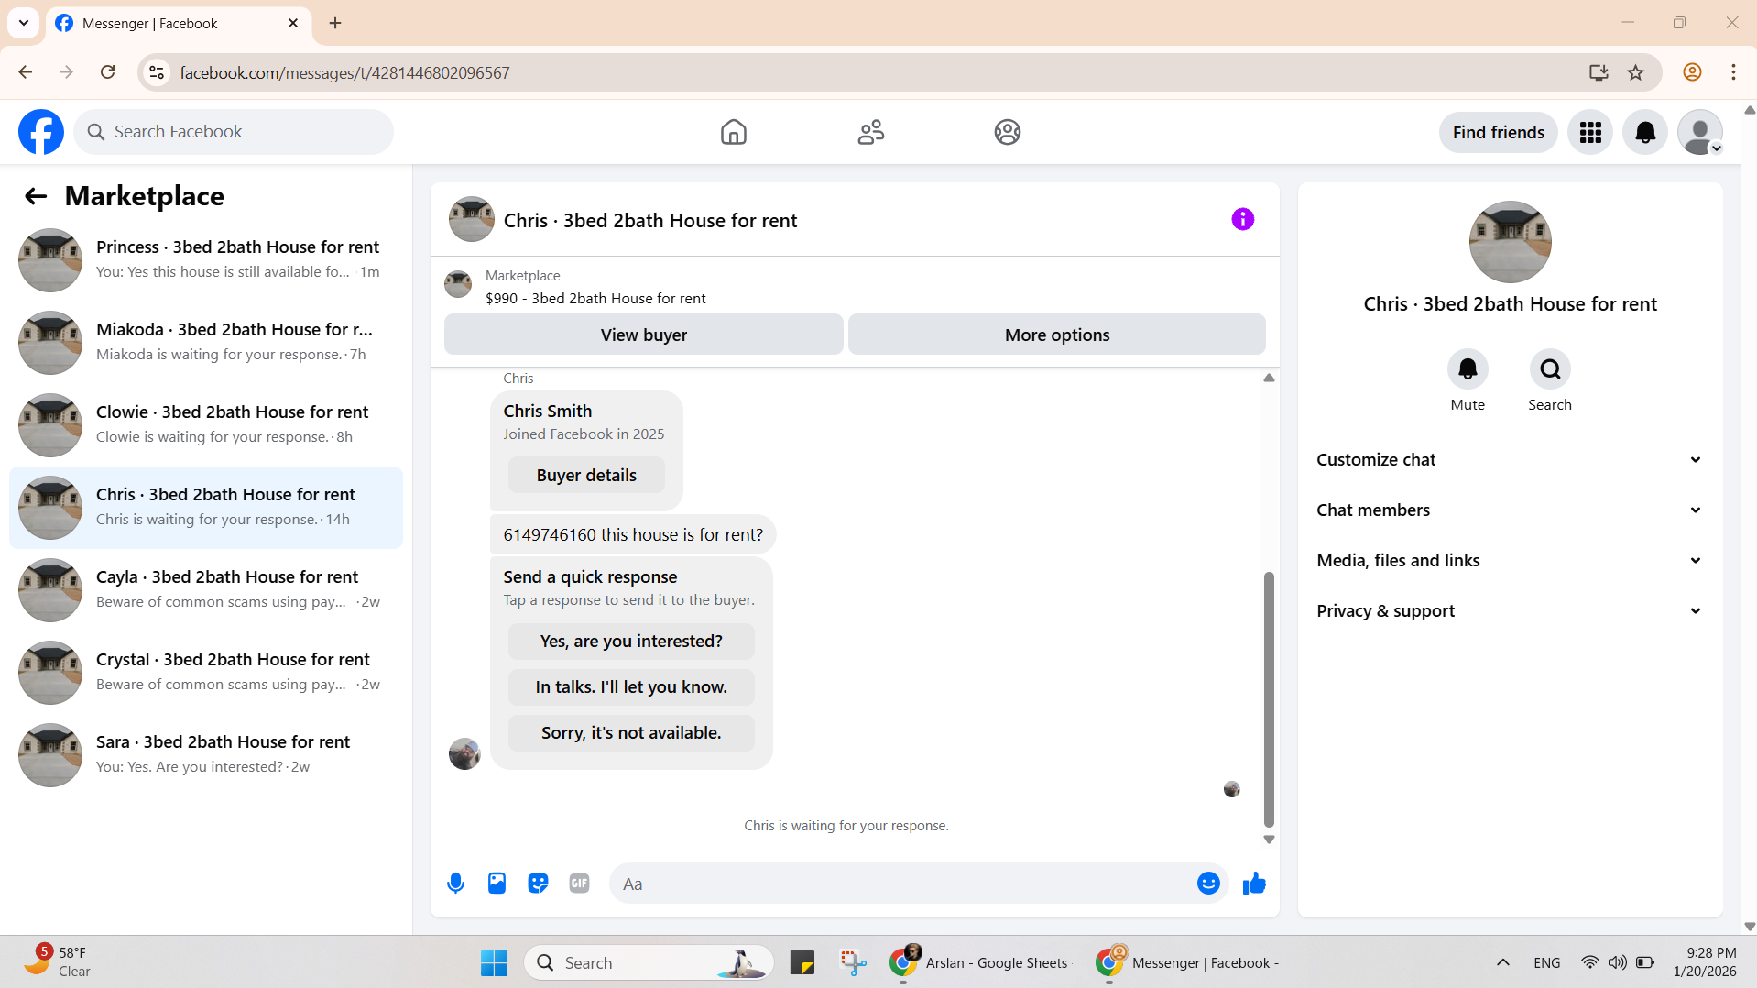1757x988 pixels.
Task: Send a thumbs up like
Action: click(x=1254, y=884)
